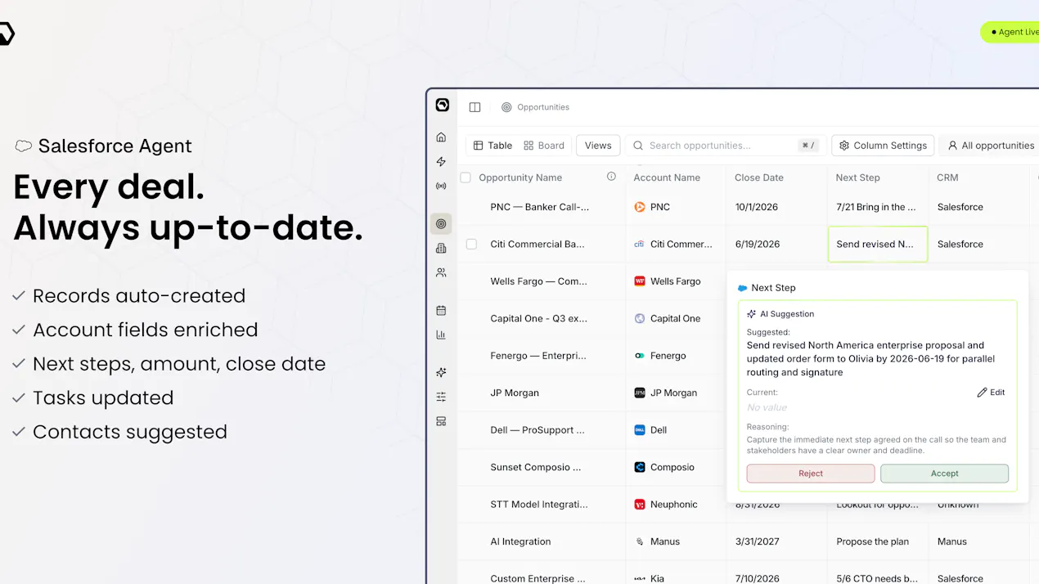Click the Manus account logo
Viewport: 1039px width, 584px height.
tap(640, 541)
